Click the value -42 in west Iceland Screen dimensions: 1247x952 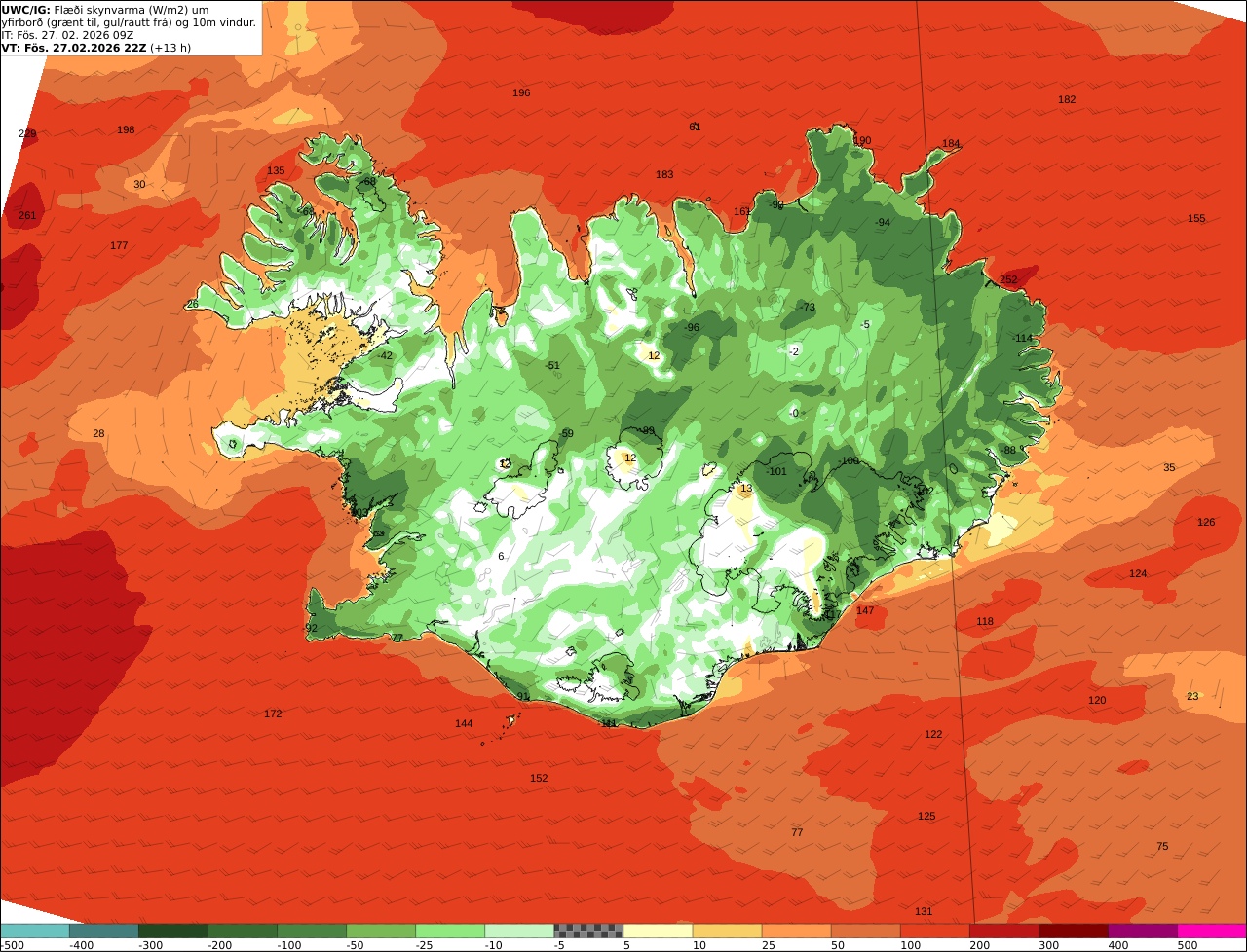point(385,355)
